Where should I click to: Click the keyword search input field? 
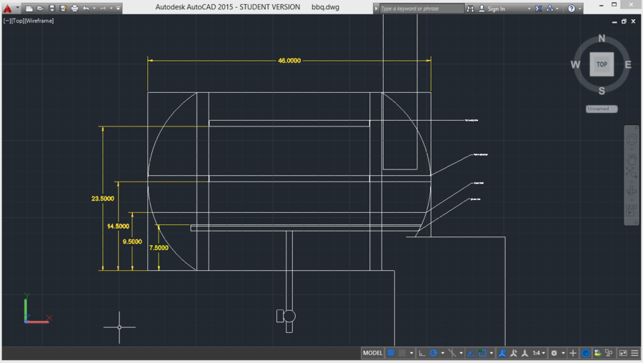click(422, 9)
